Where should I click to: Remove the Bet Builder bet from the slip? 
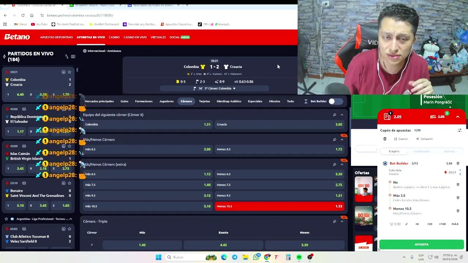click(x=458, y=163)
